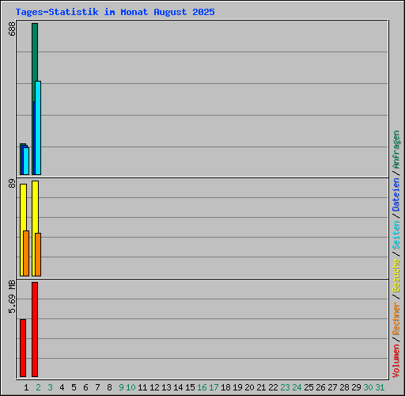
Task: Click the blue Dateien legend label
Action: tap(396, 195)
